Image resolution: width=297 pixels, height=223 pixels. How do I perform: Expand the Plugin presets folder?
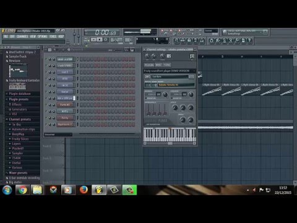[19, 99]
